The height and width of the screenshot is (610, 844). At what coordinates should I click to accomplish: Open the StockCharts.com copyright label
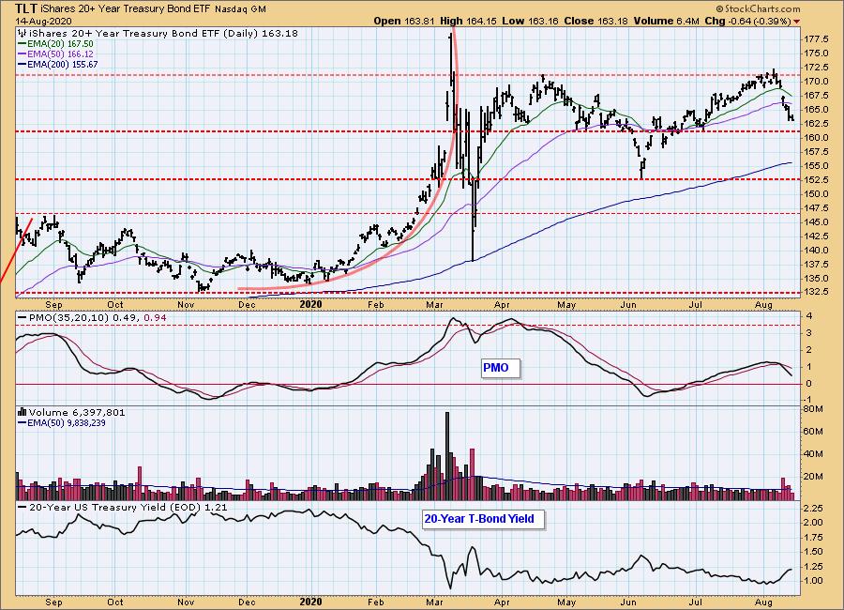click(758, 8)
